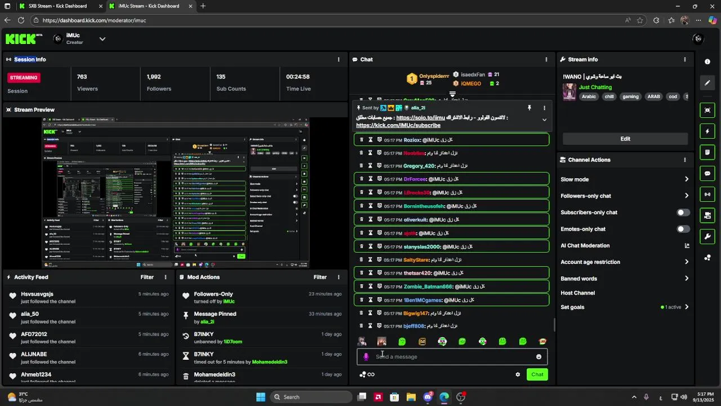Open AI Chat Moderation external link icon
Viewport: 721px width, 406px height.
pyautogui.click(x=687, y=246)
